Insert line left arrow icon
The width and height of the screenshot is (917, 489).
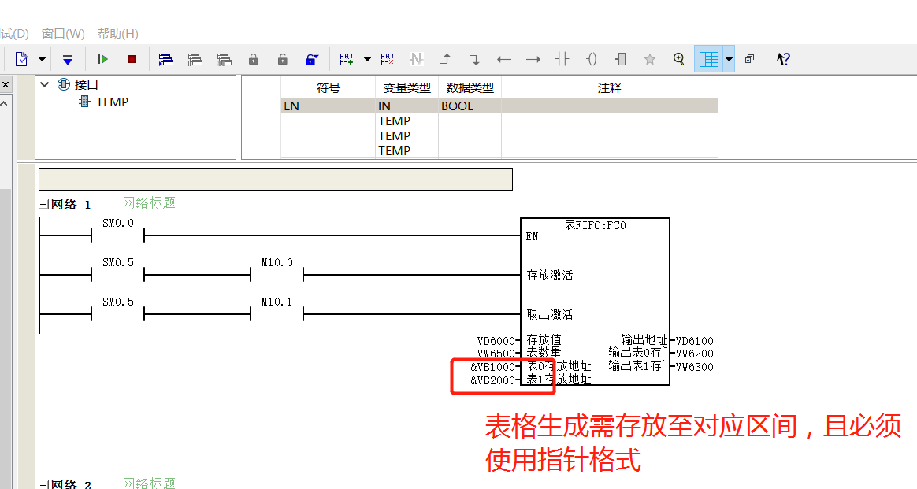coord(503,59)
